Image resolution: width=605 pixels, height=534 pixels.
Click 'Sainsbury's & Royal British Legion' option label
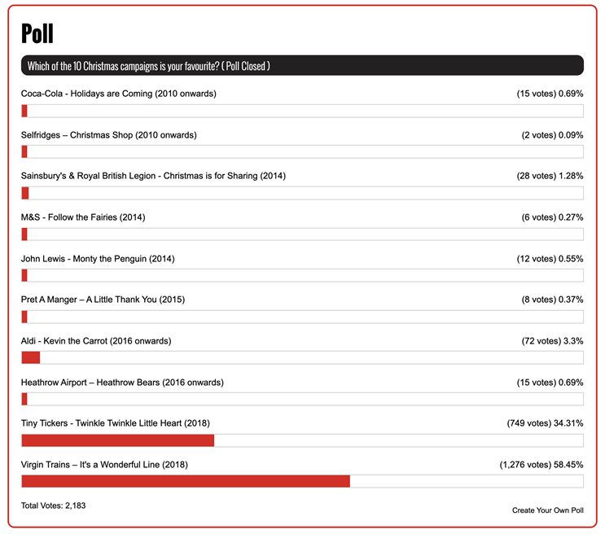click(x=153, y=176)
